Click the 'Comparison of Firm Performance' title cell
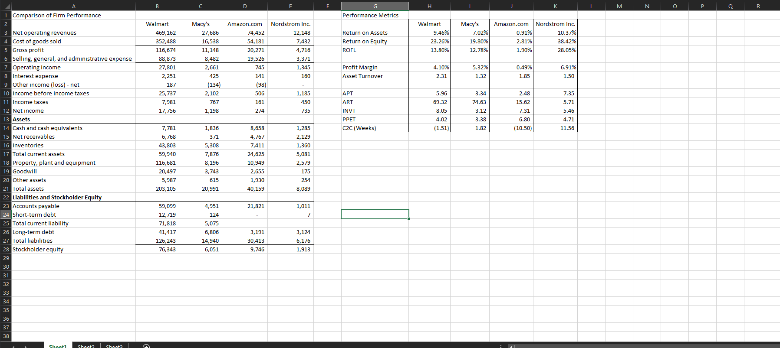 tap(73, 15)
